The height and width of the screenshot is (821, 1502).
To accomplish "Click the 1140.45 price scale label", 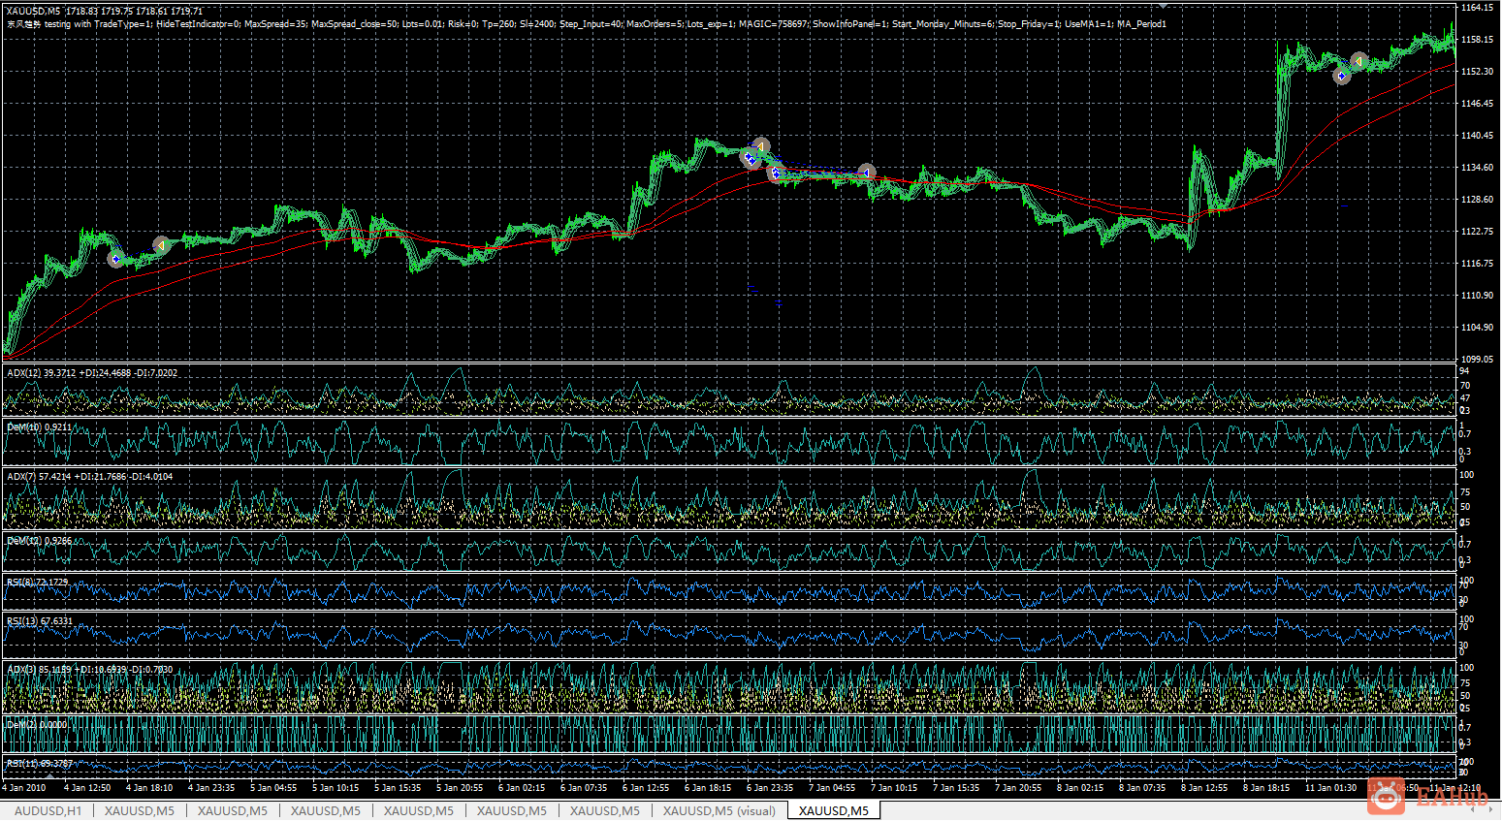I will point(1477,136).
